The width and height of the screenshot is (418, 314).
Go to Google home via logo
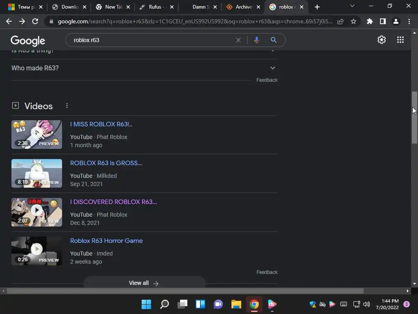[x=28, y=40]
